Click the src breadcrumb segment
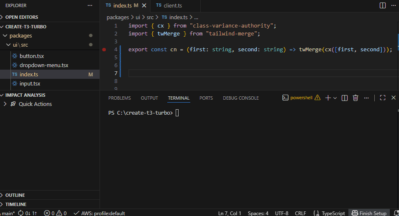This screenshot has width=399, height=216. [150, 17]
